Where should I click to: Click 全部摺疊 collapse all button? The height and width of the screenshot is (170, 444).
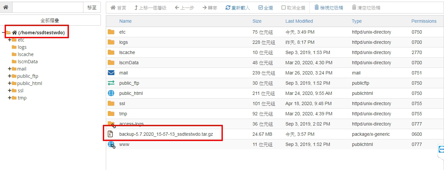[50, 20]
